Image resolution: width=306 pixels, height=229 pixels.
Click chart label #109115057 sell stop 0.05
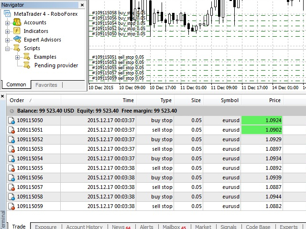[118, 73]
